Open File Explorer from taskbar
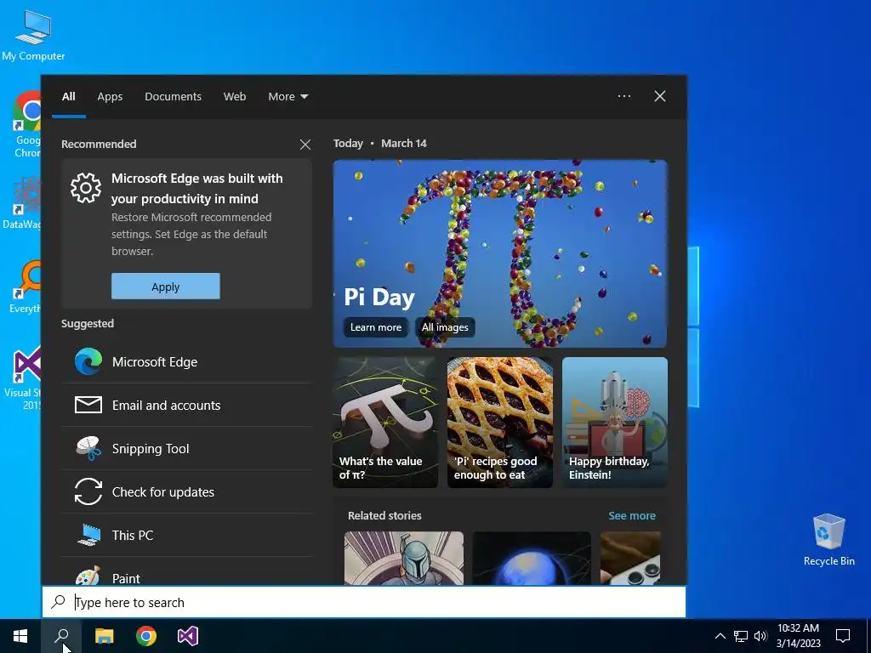871x653 pixels. (104, 636)
